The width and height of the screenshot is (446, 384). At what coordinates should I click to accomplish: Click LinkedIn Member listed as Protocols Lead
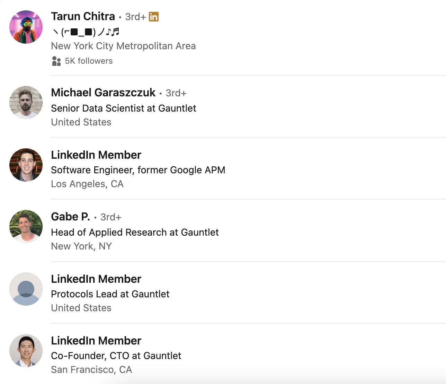pyautogui.click(x=96, y=279)
